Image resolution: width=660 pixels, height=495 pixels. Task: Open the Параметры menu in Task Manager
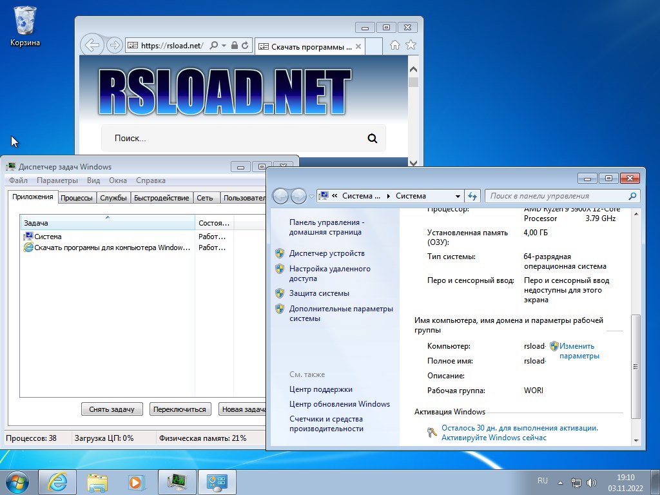tap(57, 180)
